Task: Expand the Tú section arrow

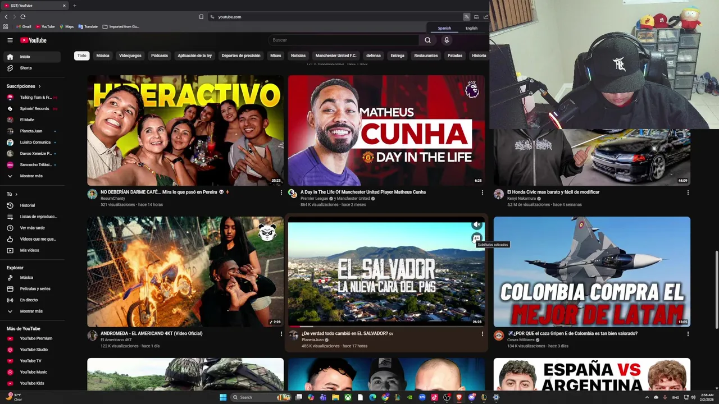Action: tap(16, 194)
